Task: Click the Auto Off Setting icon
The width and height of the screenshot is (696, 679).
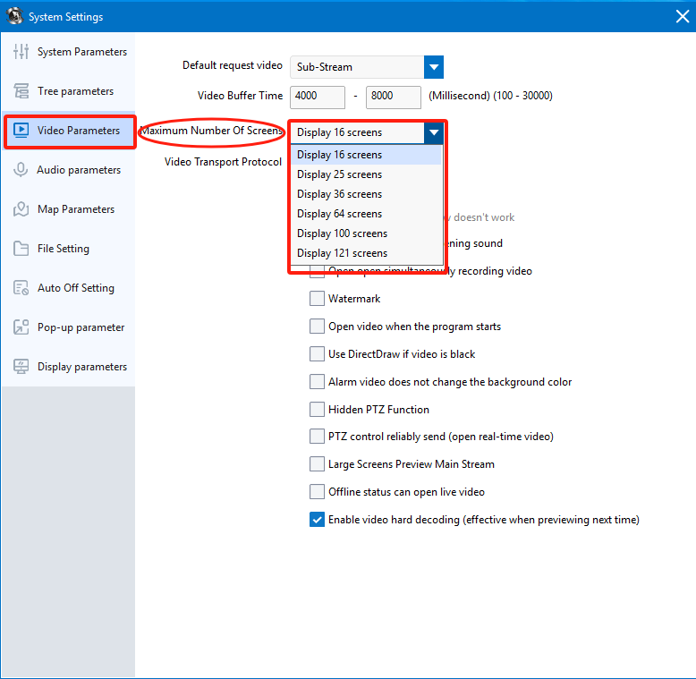Action: pyautogui.click(x=21, y=287)
